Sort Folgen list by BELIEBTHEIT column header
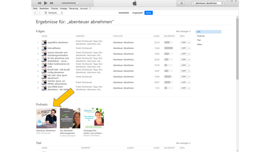The image size is (270, 152). [170, 36]
